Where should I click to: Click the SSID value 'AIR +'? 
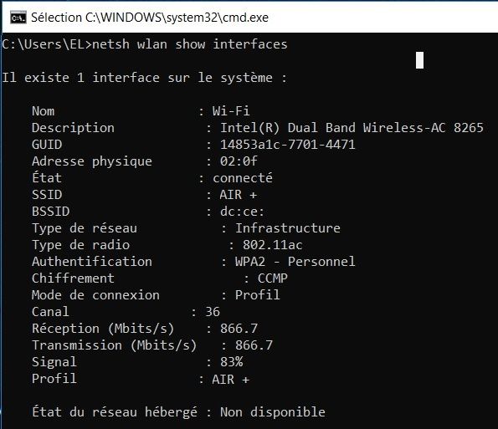click(239, 195)
